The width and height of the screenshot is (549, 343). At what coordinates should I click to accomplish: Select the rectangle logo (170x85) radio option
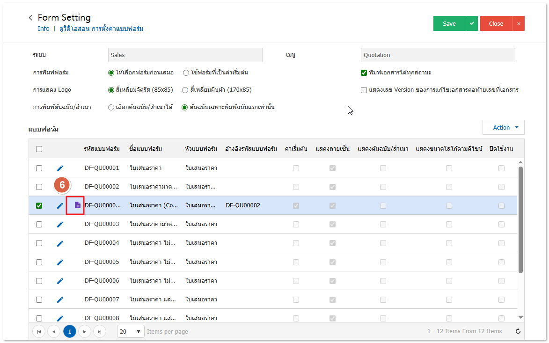[186, 90]
